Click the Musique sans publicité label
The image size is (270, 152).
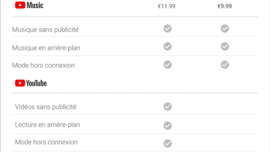coord(45,30)
